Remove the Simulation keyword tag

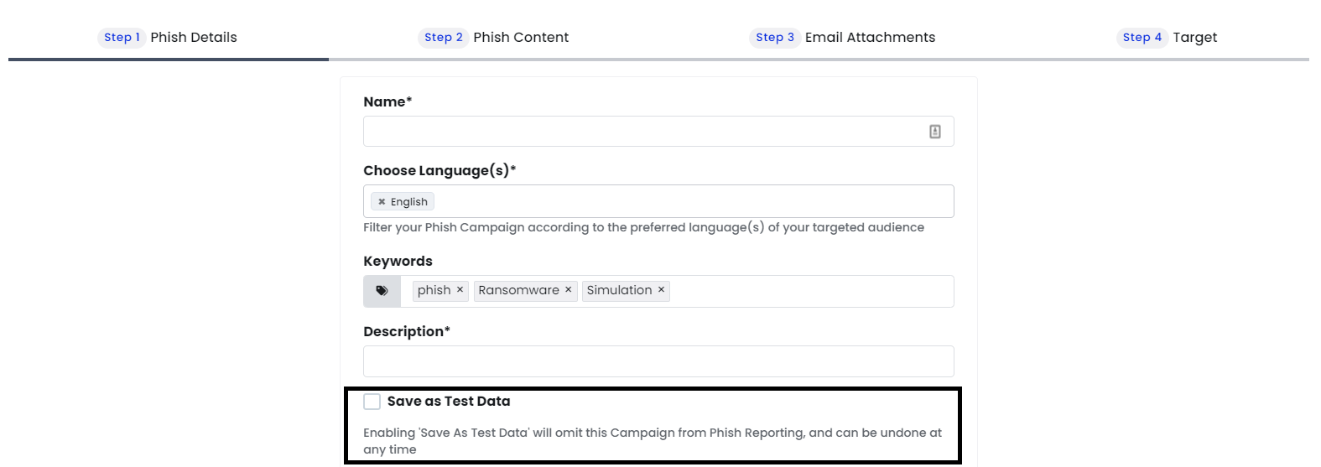(x=661, y=289)
